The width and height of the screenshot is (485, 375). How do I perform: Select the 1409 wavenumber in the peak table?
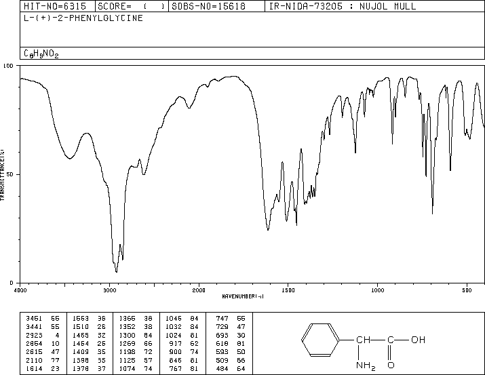pos(81,352)
